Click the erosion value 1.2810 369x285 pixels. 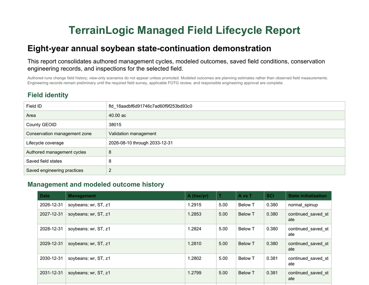pyautogui.click(x=194, y=244)
